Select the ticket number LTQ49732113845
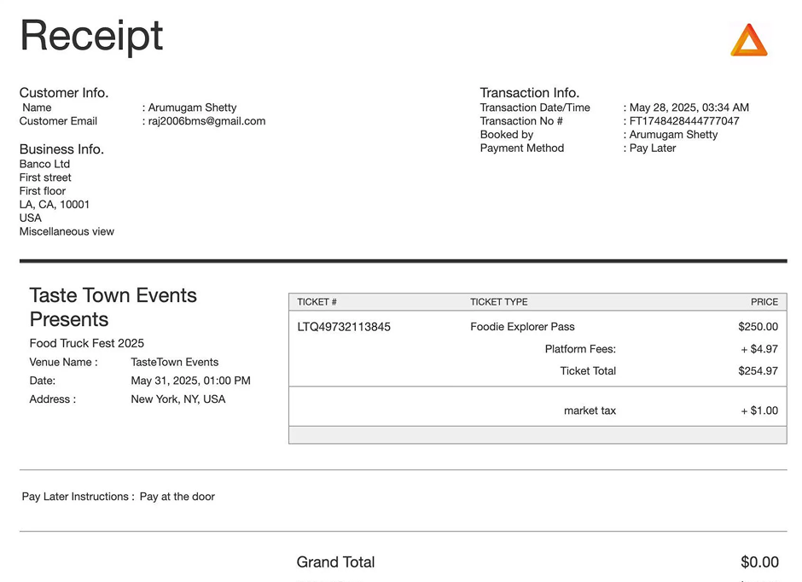This screenshot has width=802, height=582. point(344,327)
